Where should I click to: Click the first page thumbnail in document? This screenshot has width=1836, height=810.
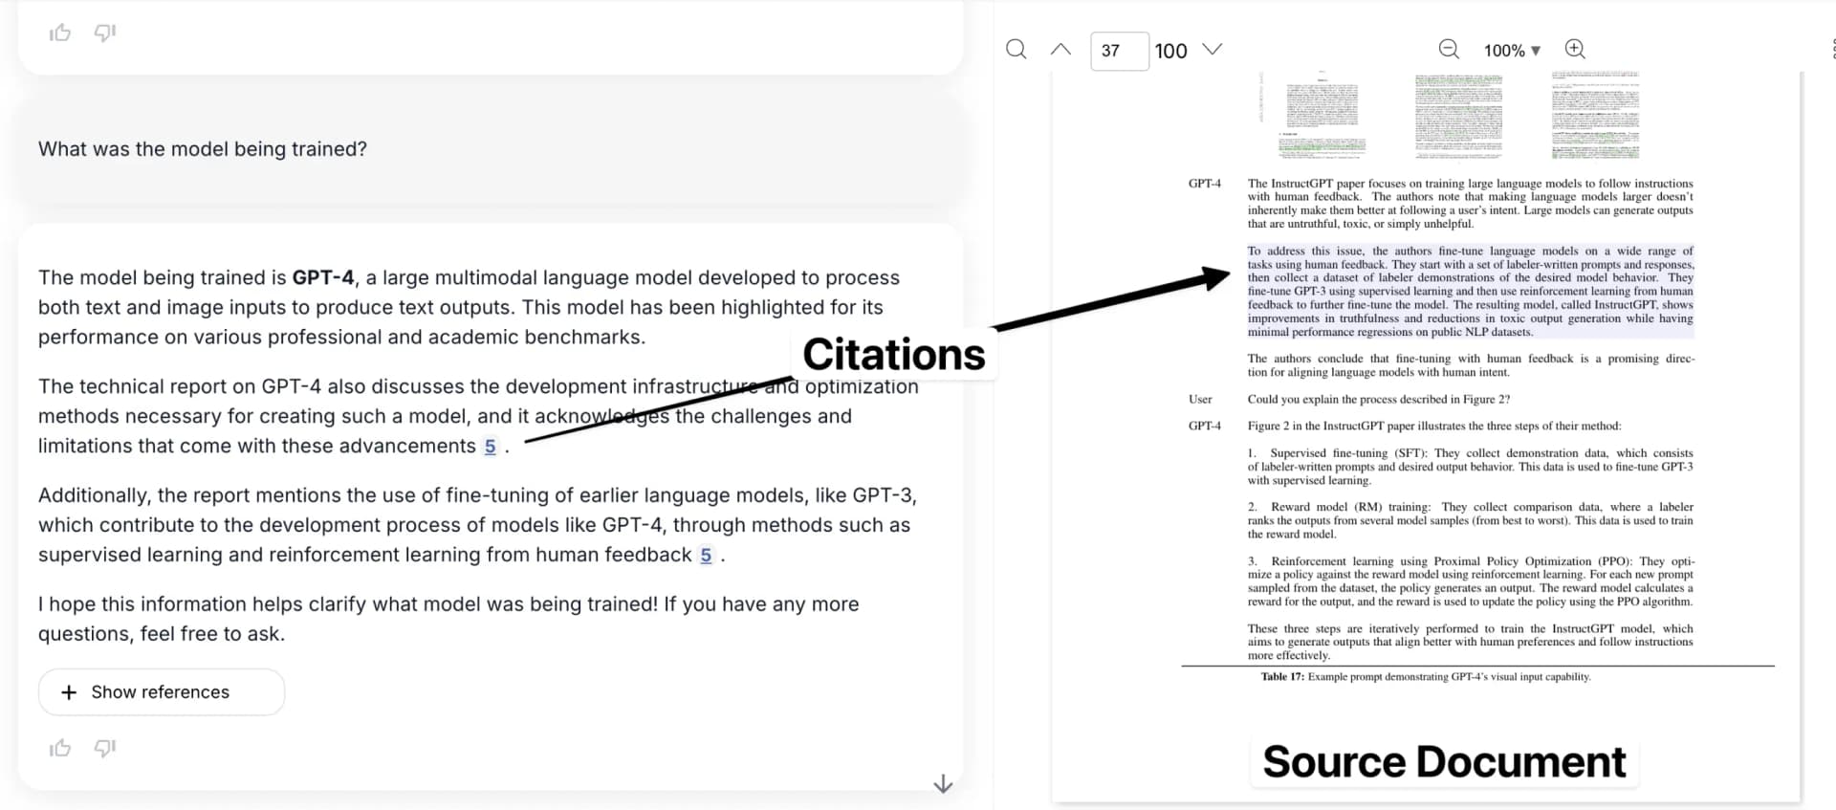click(1322, 117)
